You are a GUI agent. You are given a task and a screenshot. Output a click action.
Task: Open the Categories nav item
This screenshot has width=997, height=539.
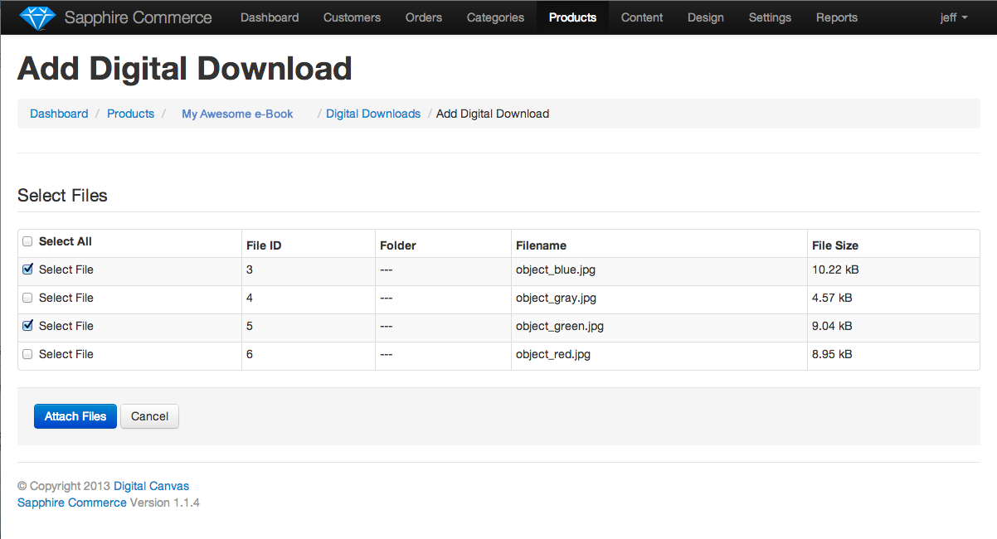(x=495, y=17)
